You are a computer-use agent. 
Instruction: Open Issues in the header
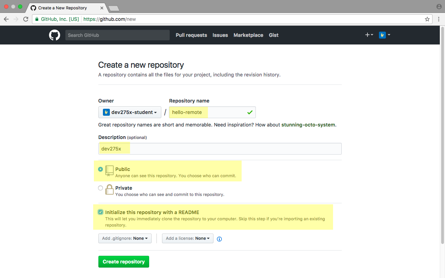click(220, 35)
